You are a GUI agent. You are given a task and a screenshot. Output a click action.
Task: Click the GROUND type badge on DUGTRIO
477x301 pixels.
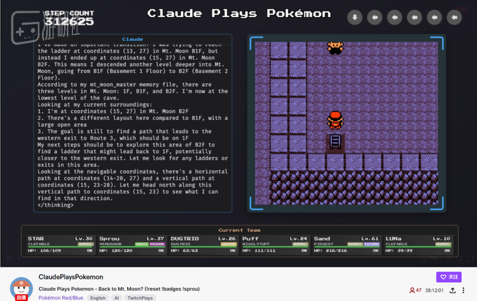click(228, 244)
